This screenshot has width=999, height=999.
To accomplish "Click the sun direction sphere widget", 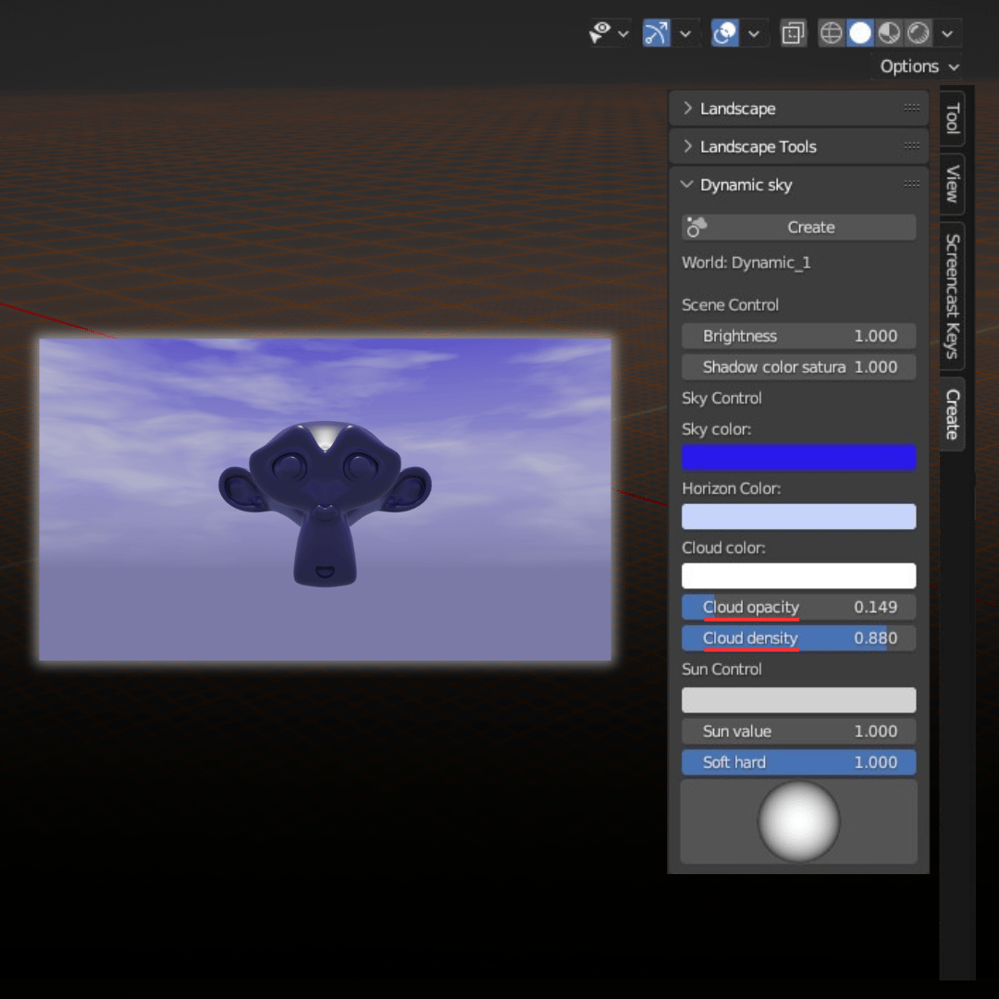I will (x=799, y=821).
